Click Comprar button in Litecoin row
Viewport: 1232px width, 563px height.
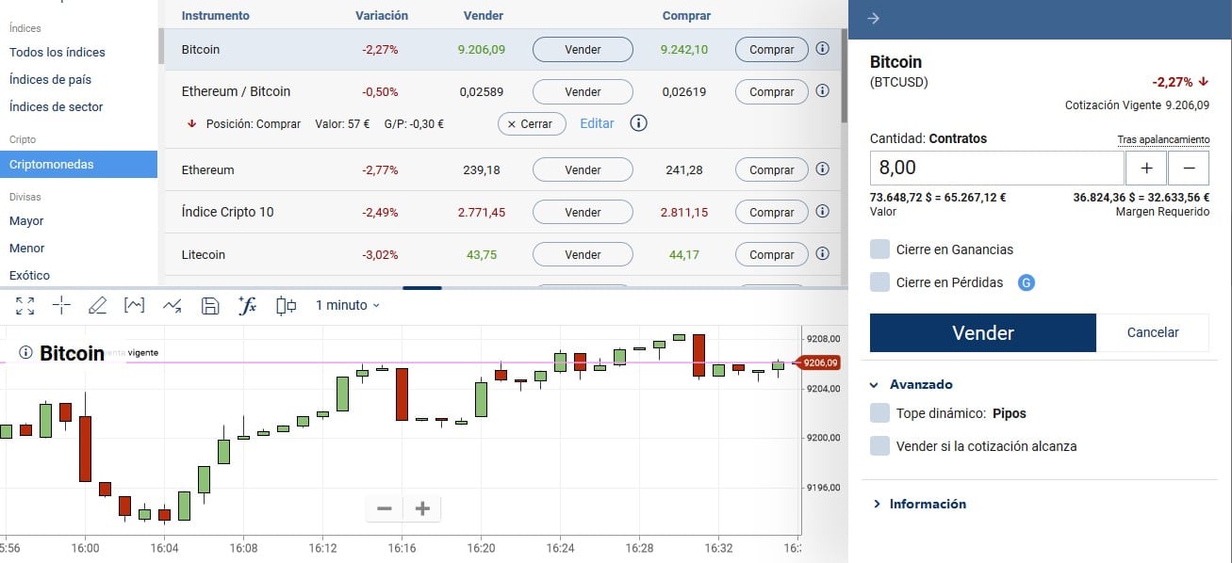[x=772, y=254]
